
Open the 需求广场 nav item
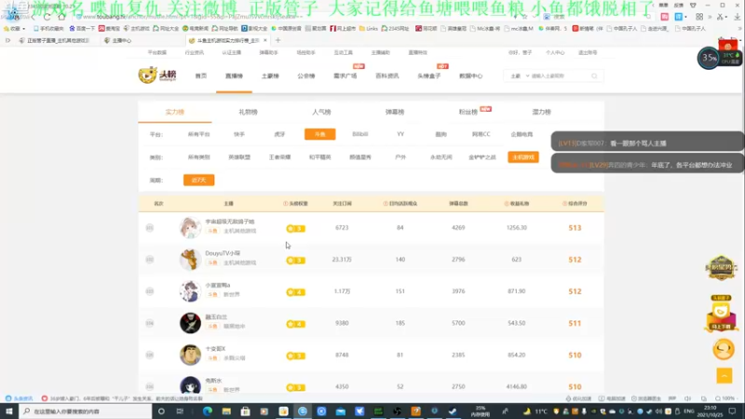345,76
